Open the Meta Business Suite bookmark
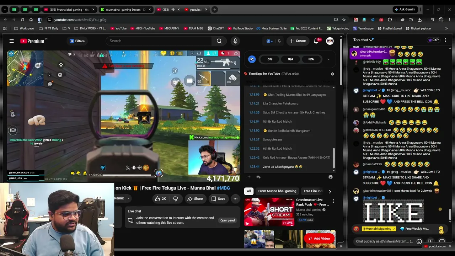The width and height of the screenshot is (455, 256). 271,28
